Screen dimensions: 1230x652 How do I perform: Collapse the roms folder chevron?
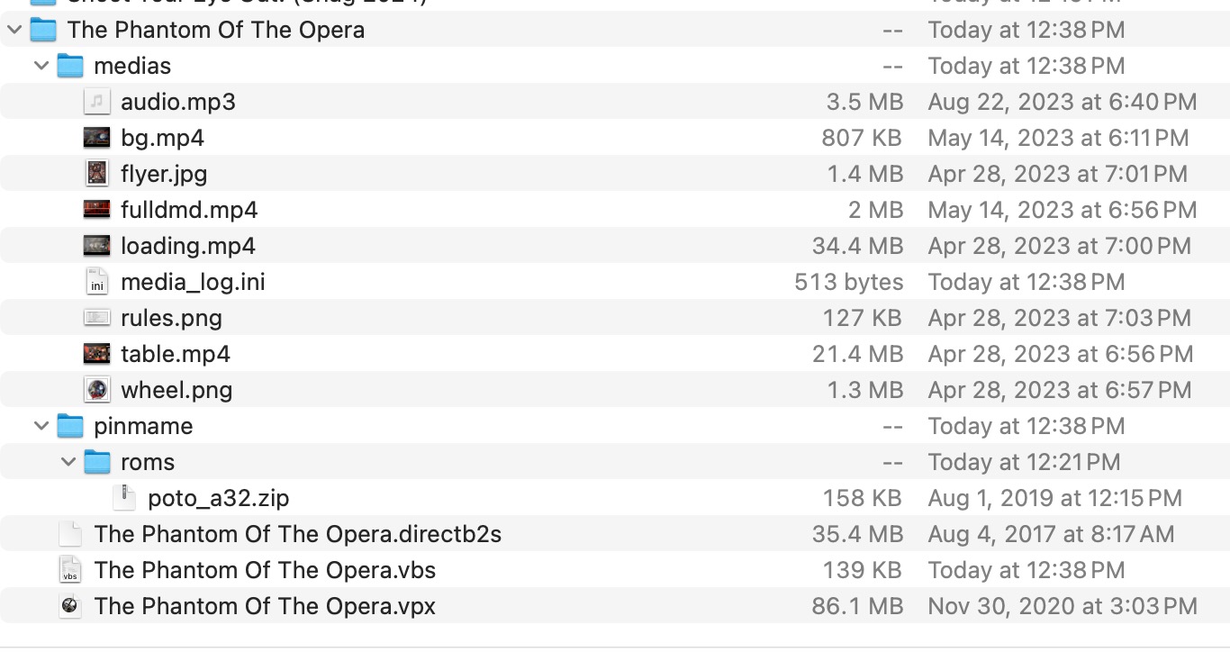[68, 462]
